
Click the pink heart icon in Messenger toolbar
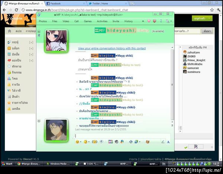coord(149,21)
